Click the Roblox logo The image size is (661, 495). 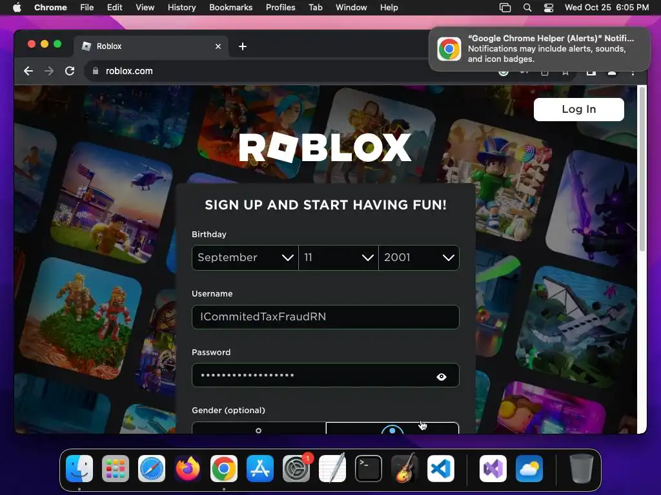pyautogui.click(x=325, y=148)
